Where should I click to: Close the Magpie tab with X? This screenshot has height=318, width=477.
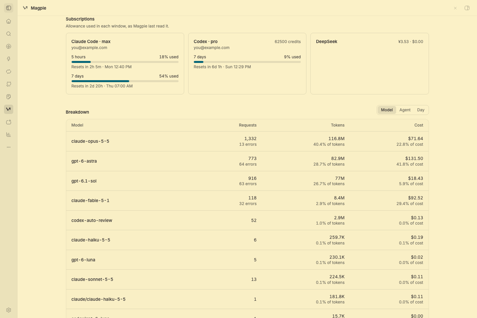(455, 8)
